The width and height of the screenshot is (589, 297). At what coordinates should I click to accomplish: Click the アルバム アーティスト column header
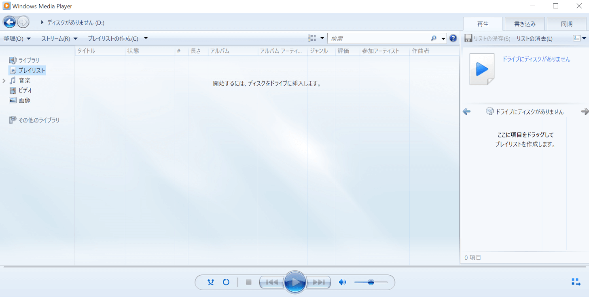[283, 51]
